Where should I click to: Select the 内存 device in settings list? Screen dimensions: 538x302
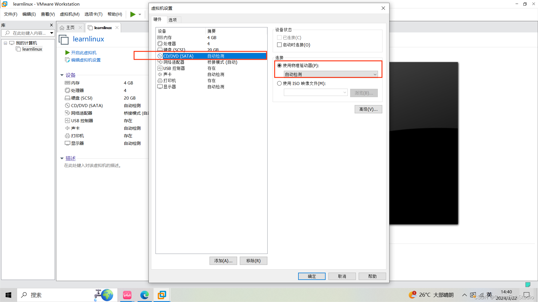211,37
